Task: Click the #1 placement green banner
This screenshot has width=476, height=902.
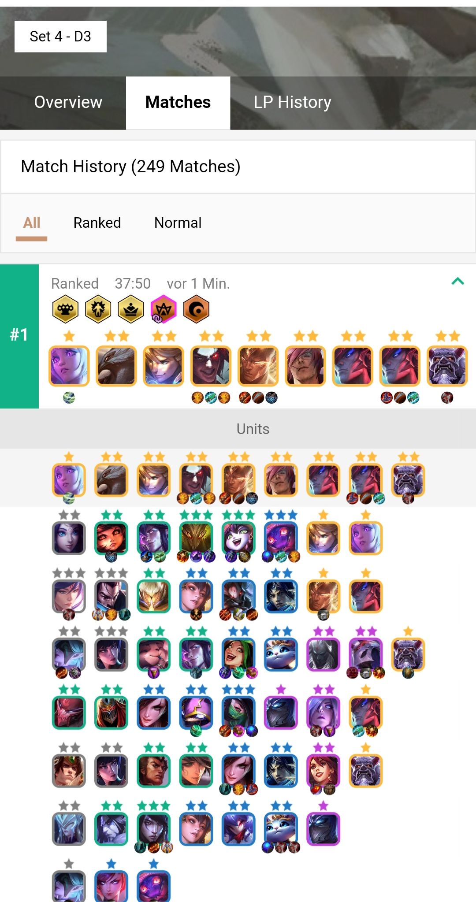Action: coord(19,336)
